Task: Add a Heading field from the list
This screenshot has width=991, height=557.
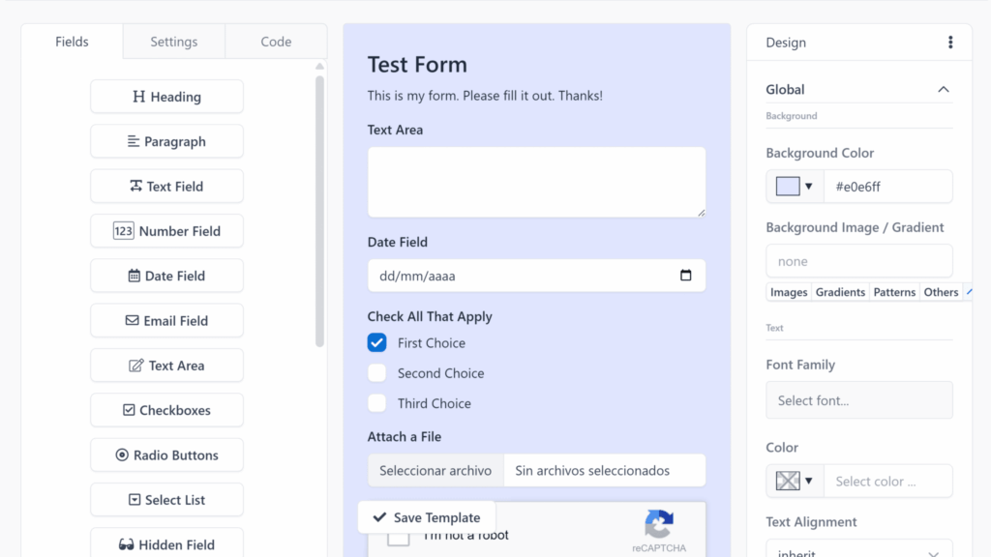Action: pos(166,97)
